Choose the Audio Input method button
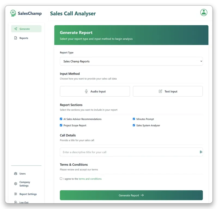Viewport: 218px width, 209px height. pyautogui.click(x=95, y=91)
